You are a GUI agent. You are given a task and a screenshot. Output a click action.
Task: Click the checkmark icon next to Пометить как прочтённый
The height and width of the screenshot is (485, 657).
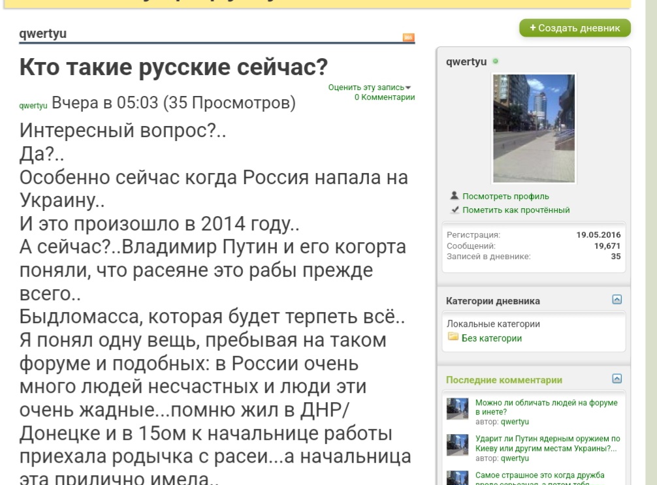coord(455,210)
